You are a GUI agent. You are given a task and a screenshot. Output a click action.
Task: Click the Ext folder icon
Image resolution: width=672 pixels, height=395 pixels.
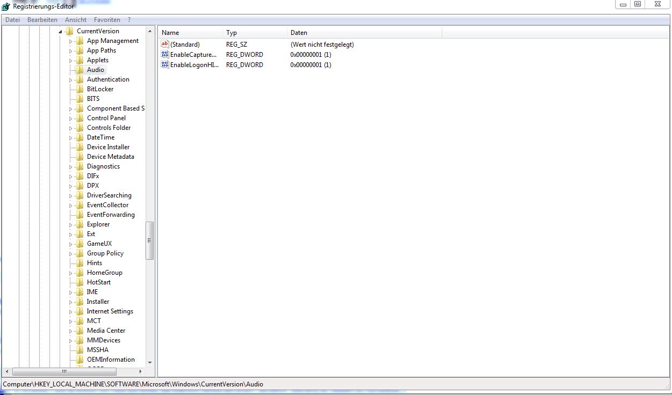[80, 234]
